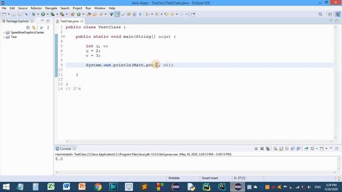
Task: Click the Back navigation arrow icon
Action: click(x=172, y=14)
